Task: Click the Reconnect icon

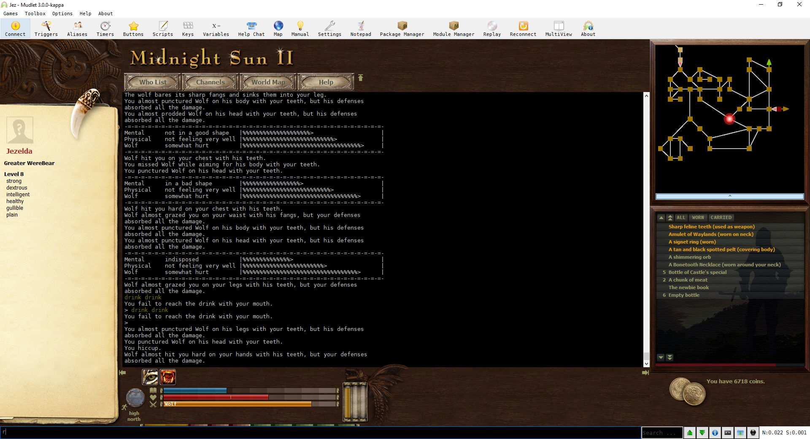Action: click(x=523, y=29)
